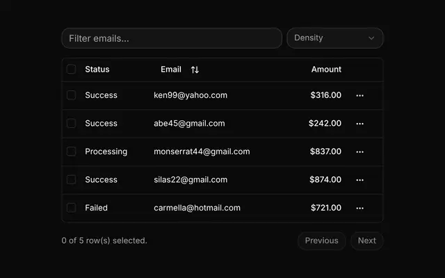The height and width of the screenshot is (278, 445).
Task: Open the ellipsis menu for silas22@gmail.com
Action: pyautogui.click(x=359, y=180)
